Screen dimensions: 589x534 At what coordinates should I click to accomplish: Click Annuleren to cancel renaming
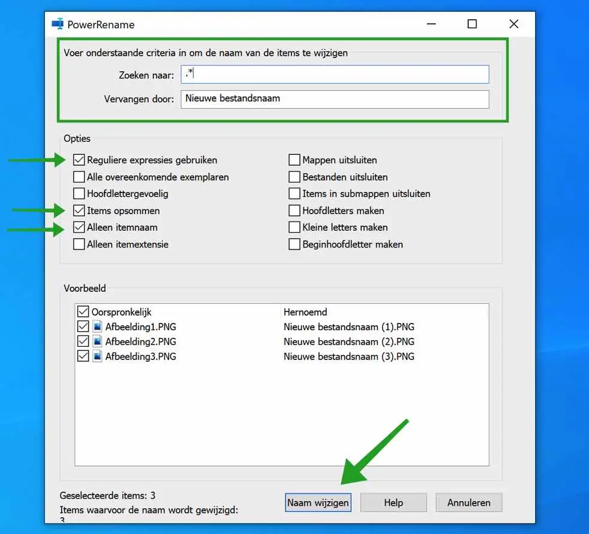click(x=469, y=502)
